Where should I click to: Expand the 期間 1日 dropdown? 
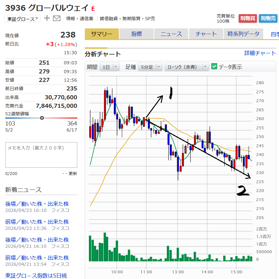tap(109, 67)
